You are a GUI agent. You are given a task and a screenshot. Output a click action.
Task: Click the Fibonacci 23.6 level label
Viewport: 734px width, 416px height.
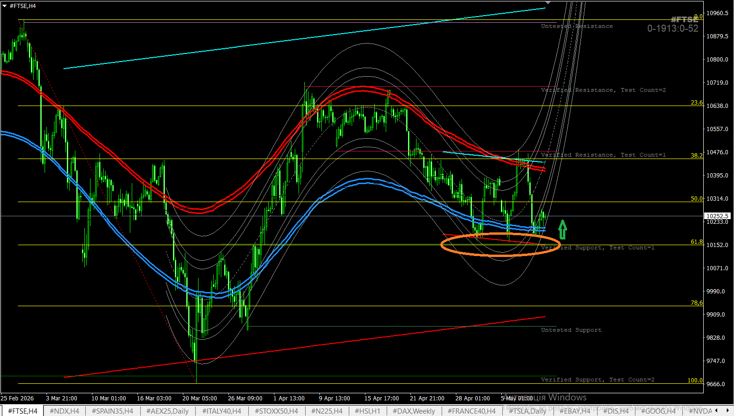[697, 103]
